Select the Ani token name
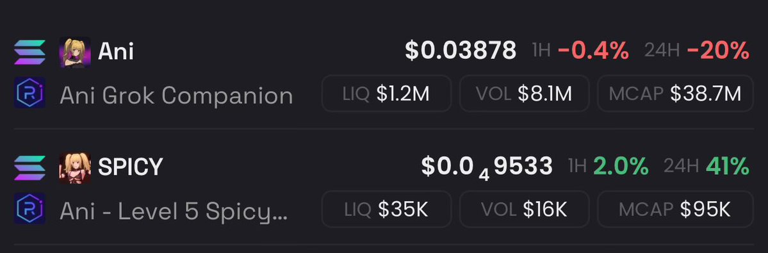Image resolution: width=768 pixels, height=253 pixels. point(115,51)
